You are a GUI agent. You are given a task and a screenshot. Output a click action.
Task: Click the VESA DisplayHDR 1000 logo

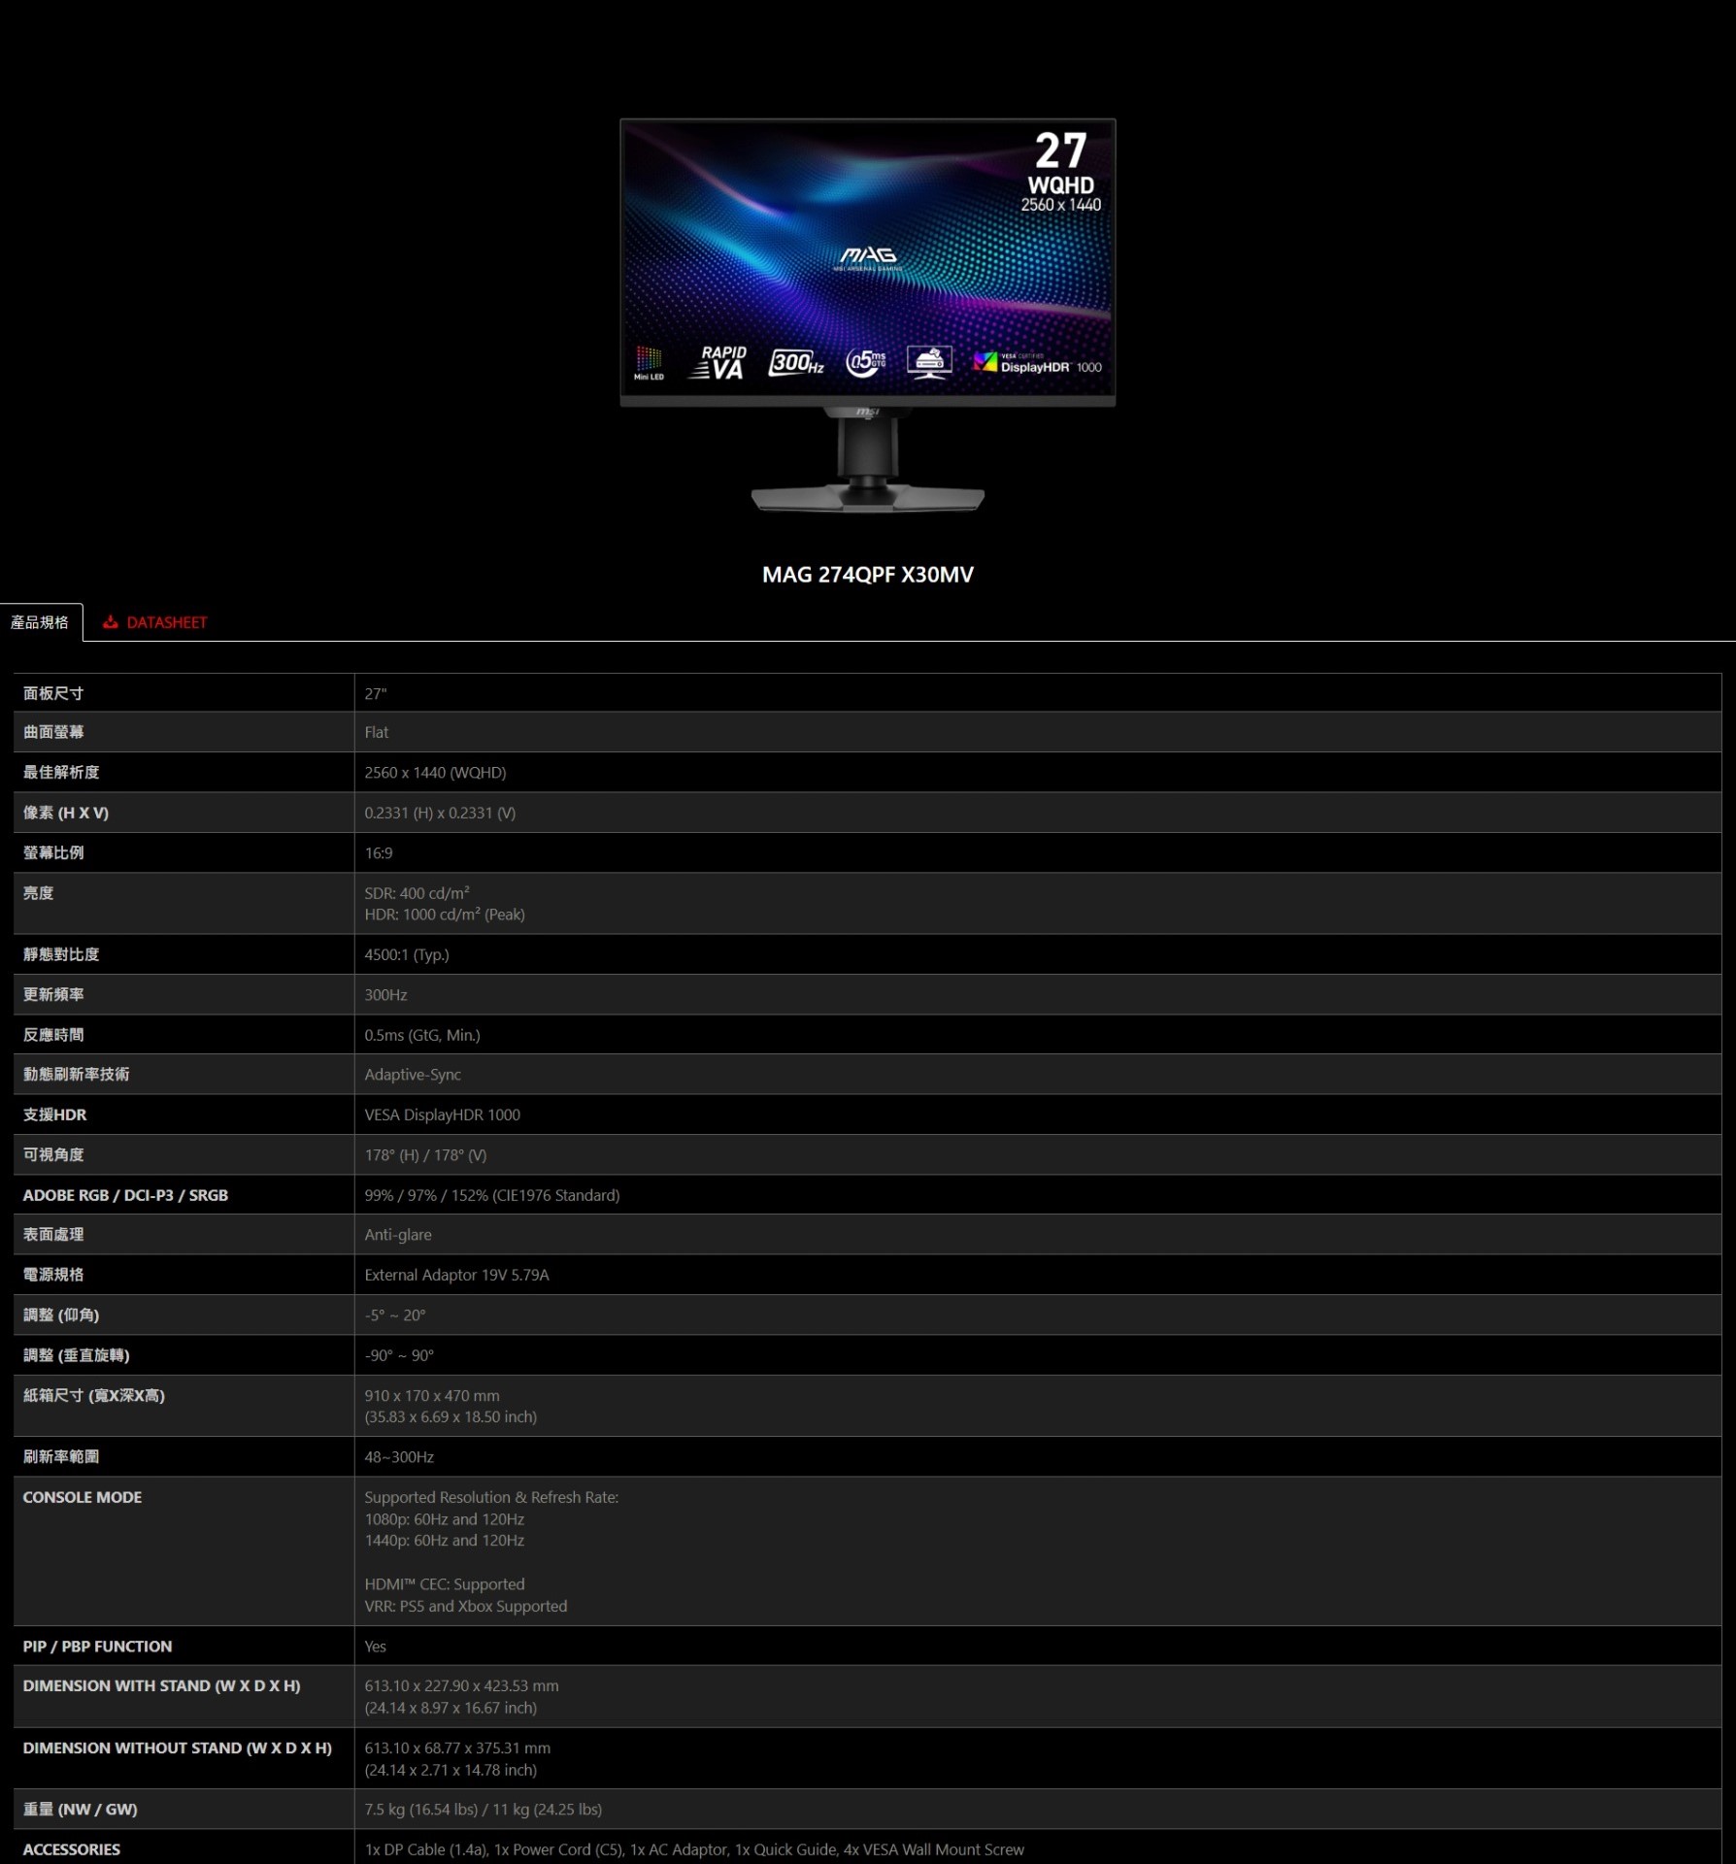point(1038,363)
